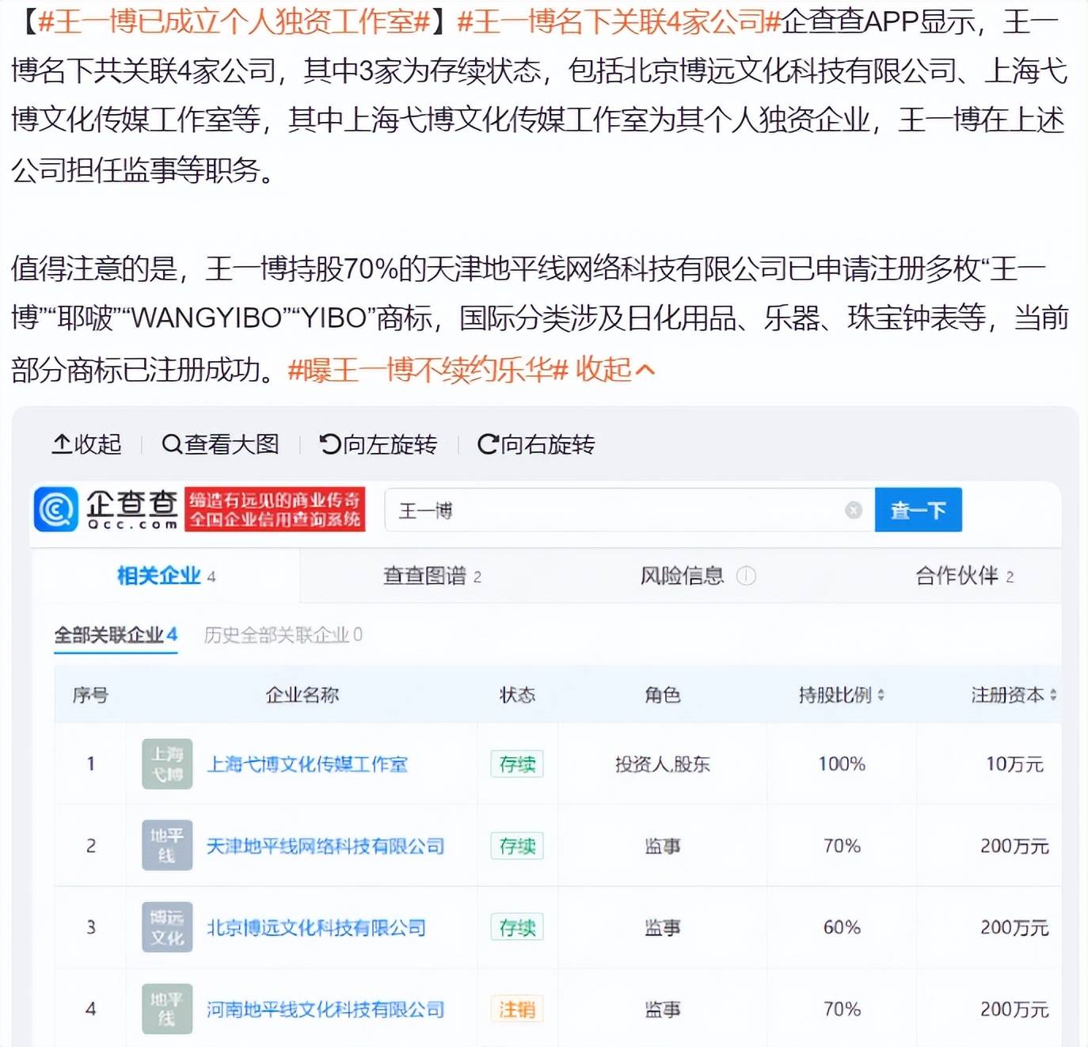Switch to the 查查图谱 tab
Image resolution: width=1088 pixels, height=1047 pixels.
[x=432, y=576]
